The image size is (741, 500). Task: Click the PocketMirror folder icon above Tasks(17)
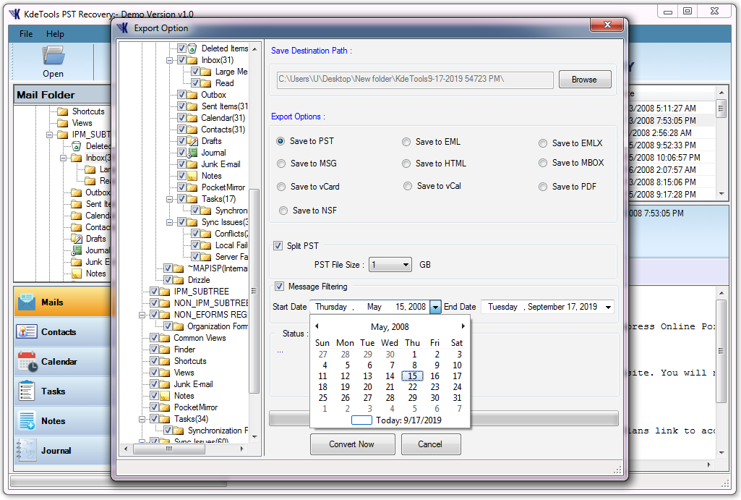click(x=192, y=187)
